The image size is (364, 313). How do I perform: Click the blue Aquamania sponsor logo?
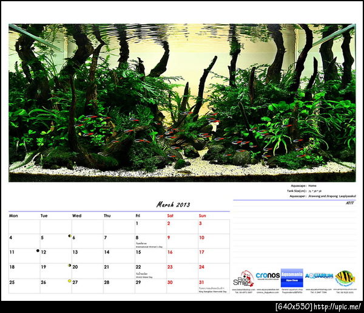292,278
